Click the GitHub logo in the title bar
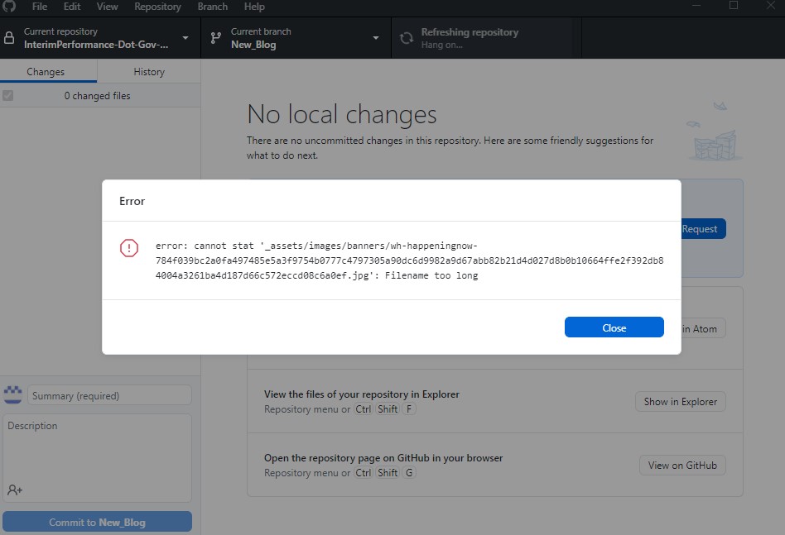The image size is (785, 535). pos(9,6)
